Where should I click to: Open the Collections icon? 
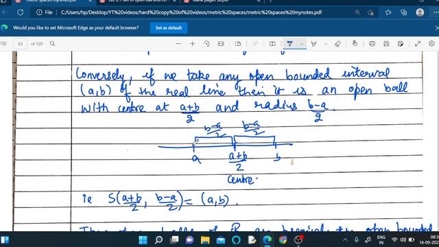[404, 12]
